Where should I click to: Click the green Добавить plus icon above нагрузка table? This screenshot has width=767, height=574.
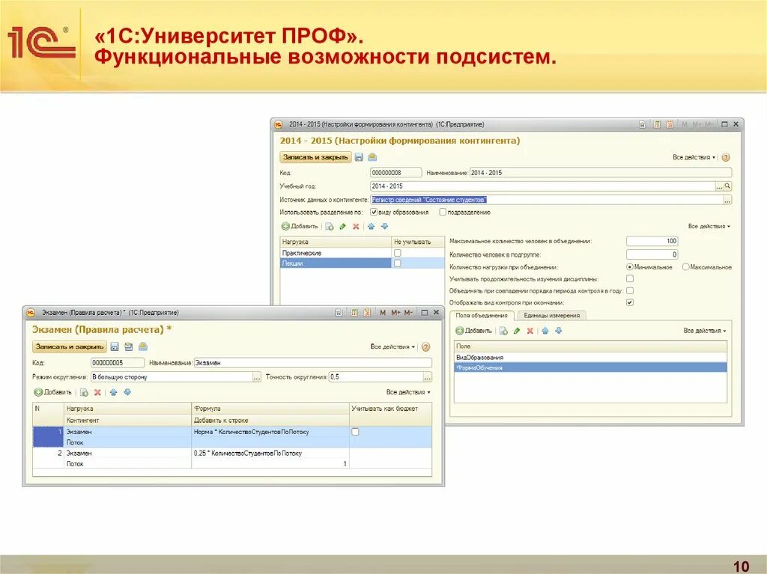(285, 227)
